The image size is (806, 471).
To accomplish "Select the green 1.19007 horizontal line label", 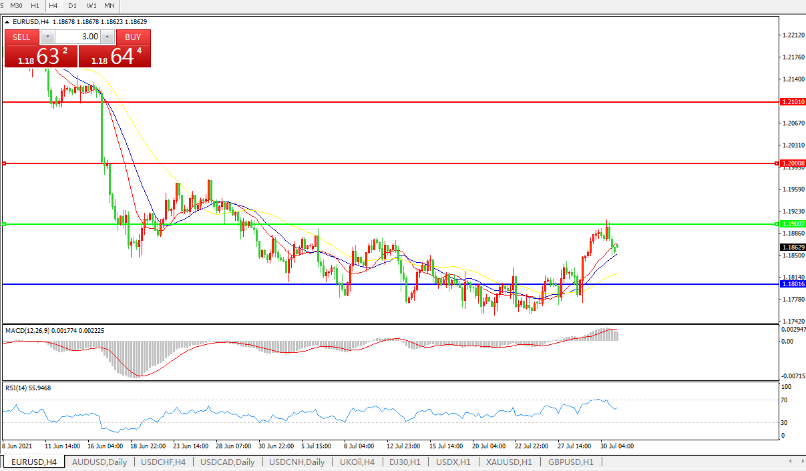I will click(793, 224).
